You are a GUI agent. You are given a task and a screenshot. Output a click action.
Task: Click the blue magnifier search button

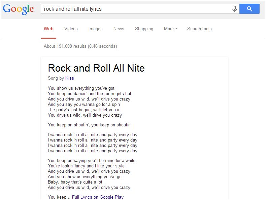tap(250, 9)
